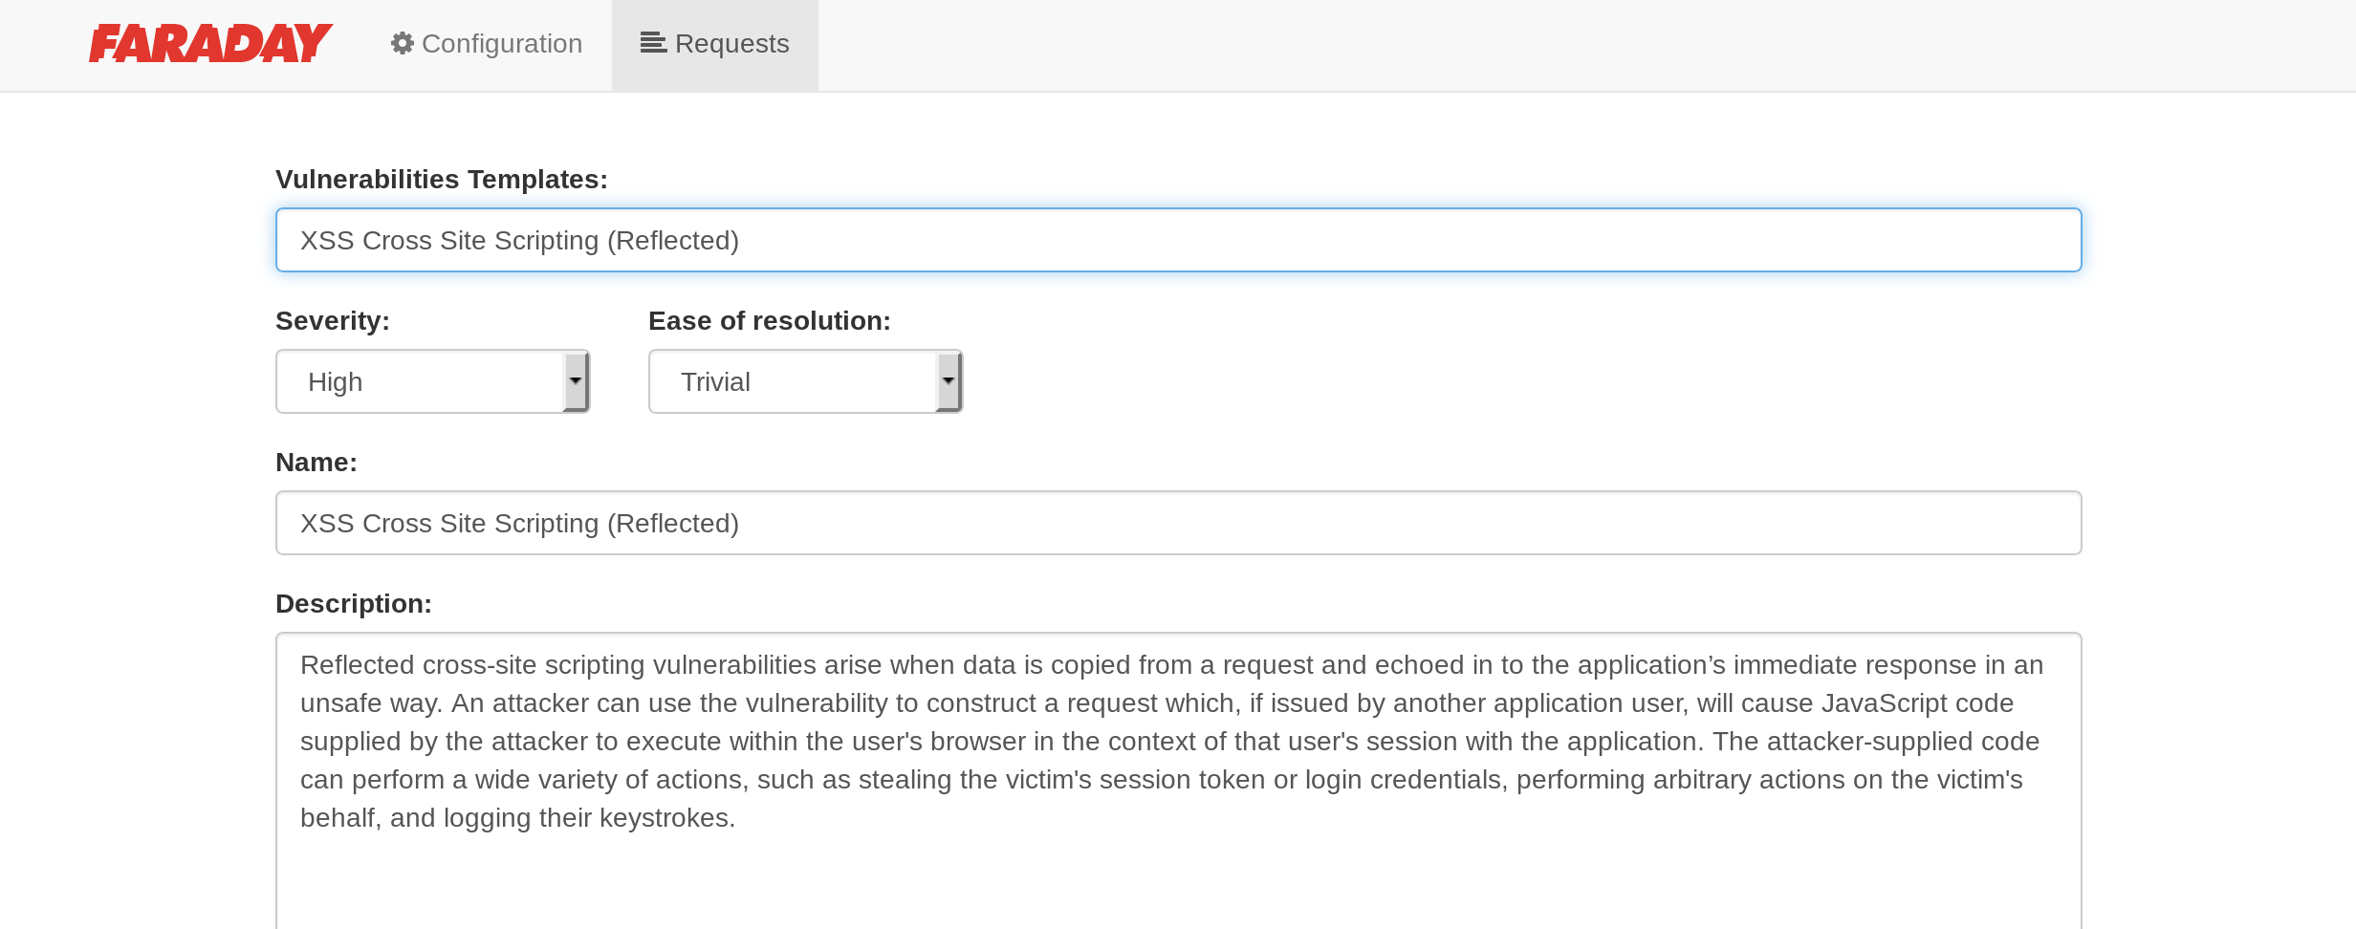The image size is (2356, 929).
Task: Click the Vulnerabilities Templates label
Action: [x=442, y=180]
